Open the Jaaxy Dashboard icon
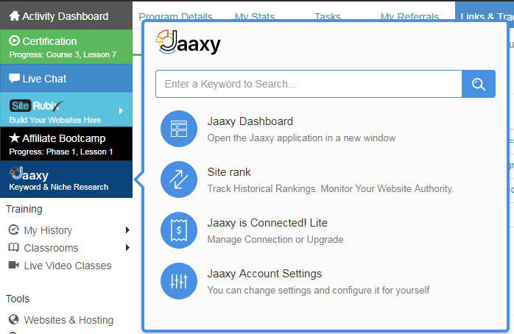Screen dimensions: 514x334 (179, 129)
